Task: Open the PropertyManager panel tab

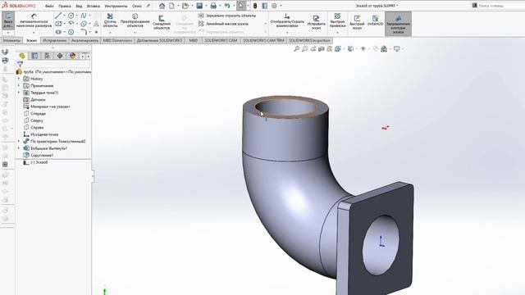Action: click(x=34, y=56)
